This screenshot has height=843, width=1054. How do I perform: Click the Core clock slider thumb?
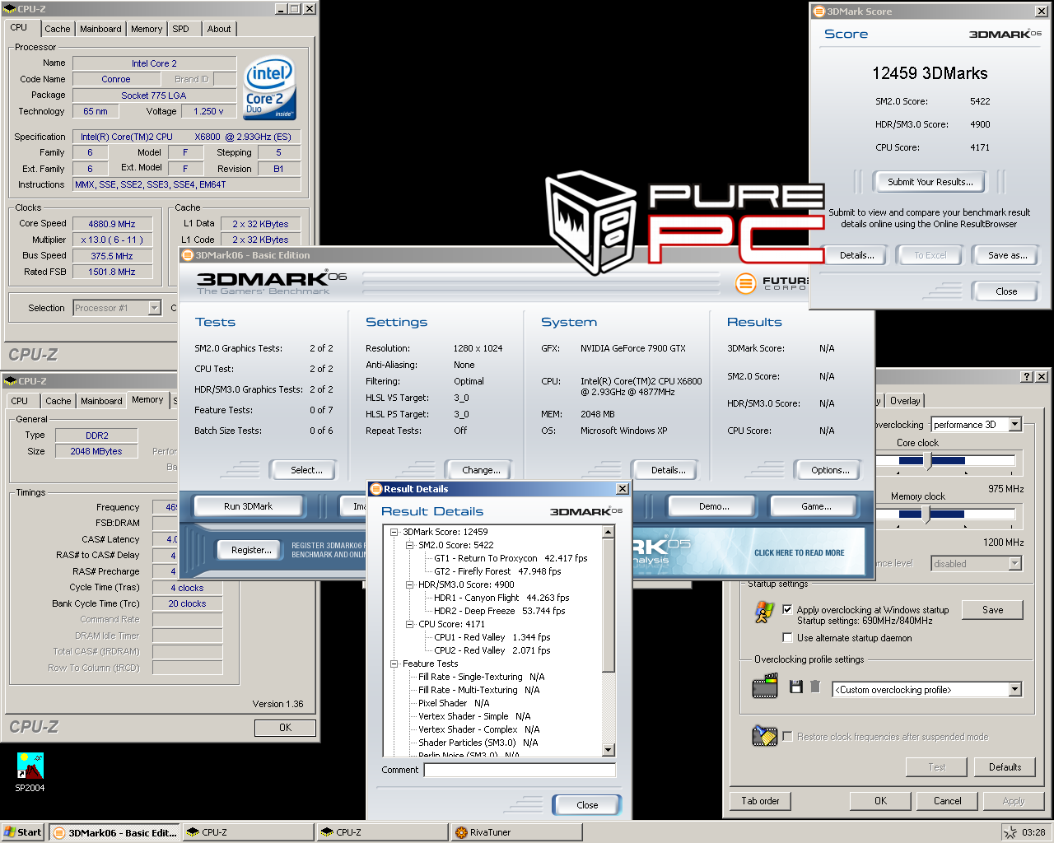(x=928, y=462)
